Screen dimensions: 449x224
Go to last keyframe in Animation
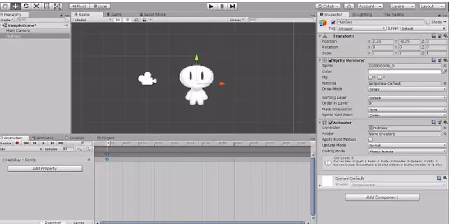point(61,143)
